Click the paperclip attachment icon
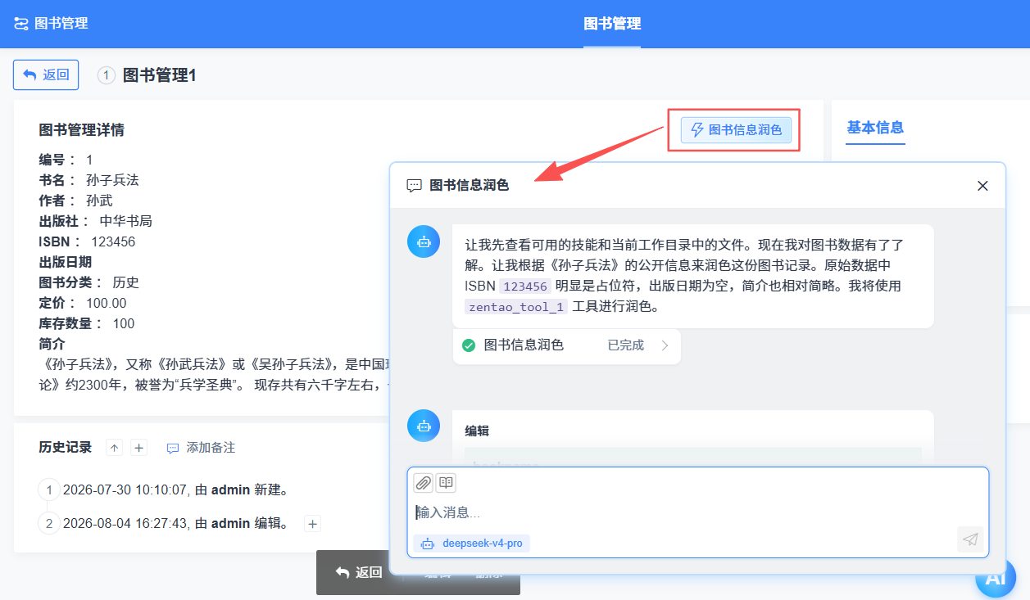This screenshot has width=1030, height=600. pos(423,483)
